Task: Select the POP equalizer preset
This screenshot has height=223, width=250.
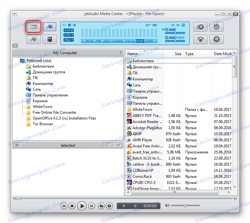Action: (99, 41)
